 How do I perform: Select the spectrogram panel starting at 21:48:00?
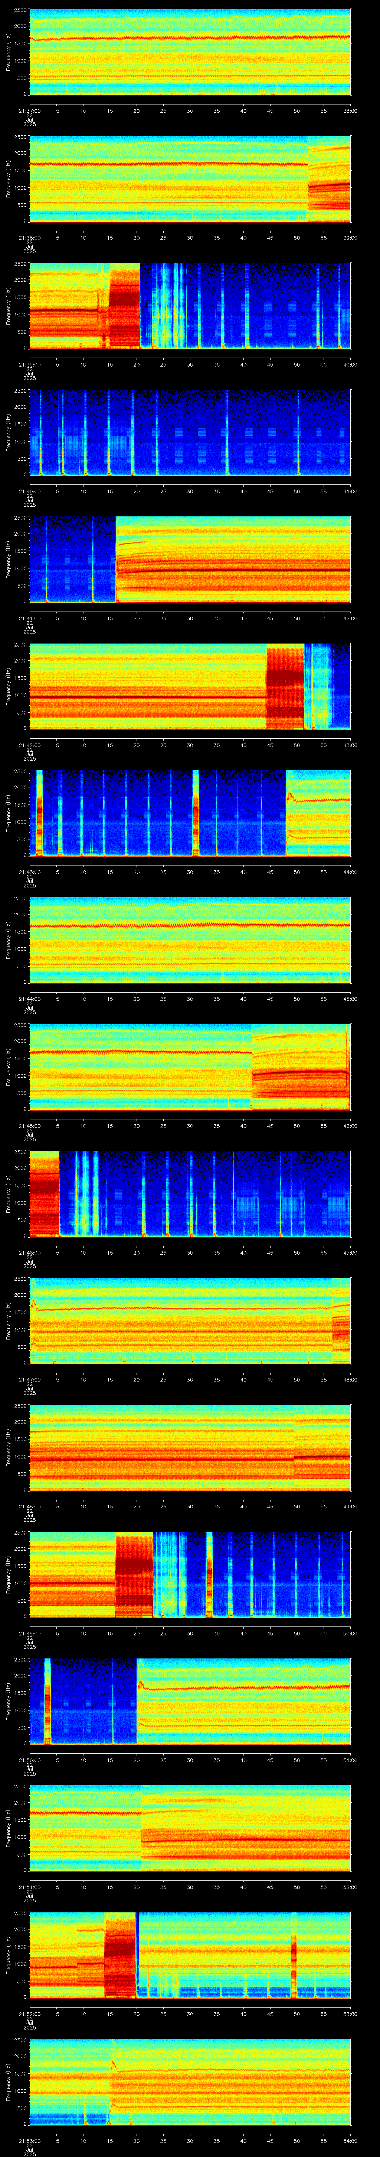(x=190, y=1448)
